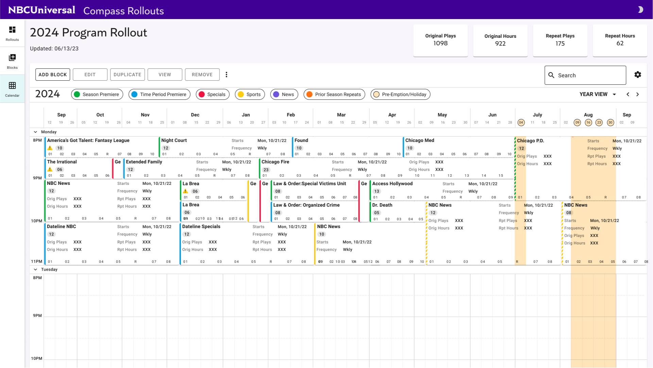Image resolution: width=653 pixels, height=368 pixels.
Task: Toggle News legend chip
Action: click(x=284, y=94)
